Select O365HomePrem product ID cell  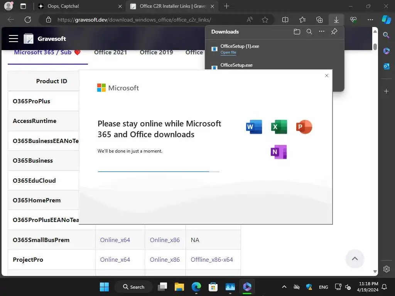pyautogui.click(x=44, y=200)
